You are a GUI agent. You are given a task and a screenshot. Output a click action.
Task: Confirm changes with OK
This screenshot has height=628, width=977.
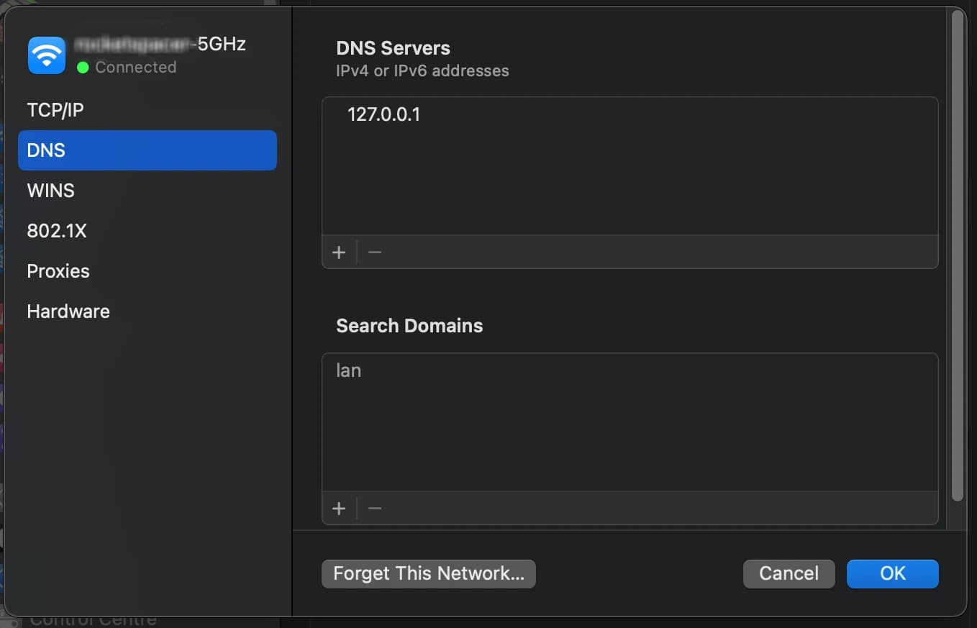892,573
